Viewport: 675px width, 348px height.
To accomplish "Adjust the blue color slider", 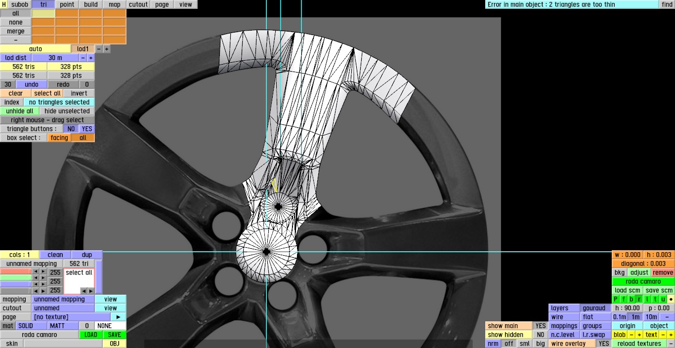I will pyautogui.click(x=16, y=284).
